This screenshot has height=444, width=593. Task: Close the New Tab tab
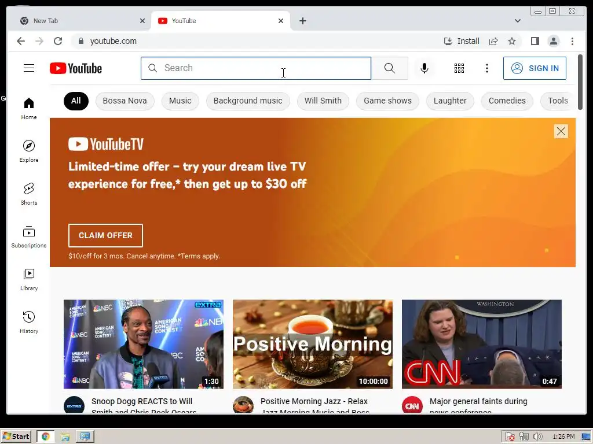[x=142, y=21]
